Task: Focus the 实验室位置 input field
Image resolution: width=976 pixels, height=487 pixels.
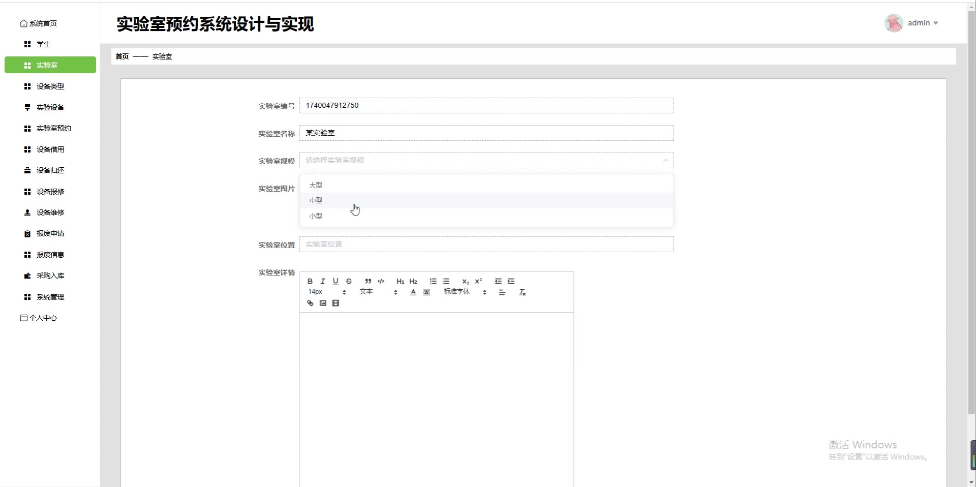Action: click(x=486, y=245)
